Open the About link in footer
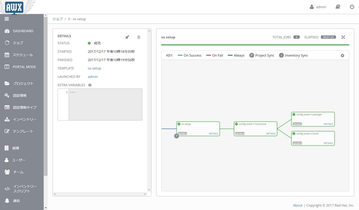Image resolution: width=359 pixels, height=210 pixels. [x=298, y=205]
